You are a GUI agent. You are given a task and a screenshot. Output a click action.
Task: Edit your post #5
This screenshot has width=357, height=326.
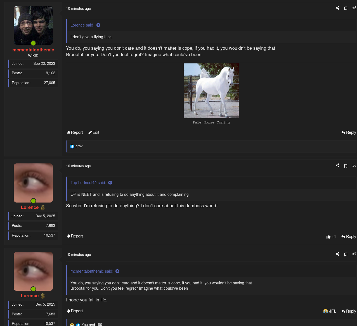tap(94, 132)
